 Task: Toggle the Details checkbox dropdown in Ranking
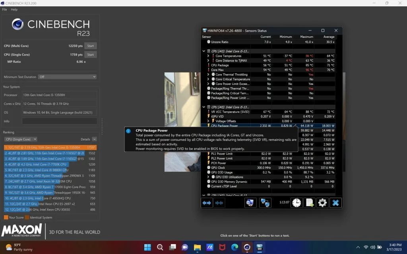[94, 139]
